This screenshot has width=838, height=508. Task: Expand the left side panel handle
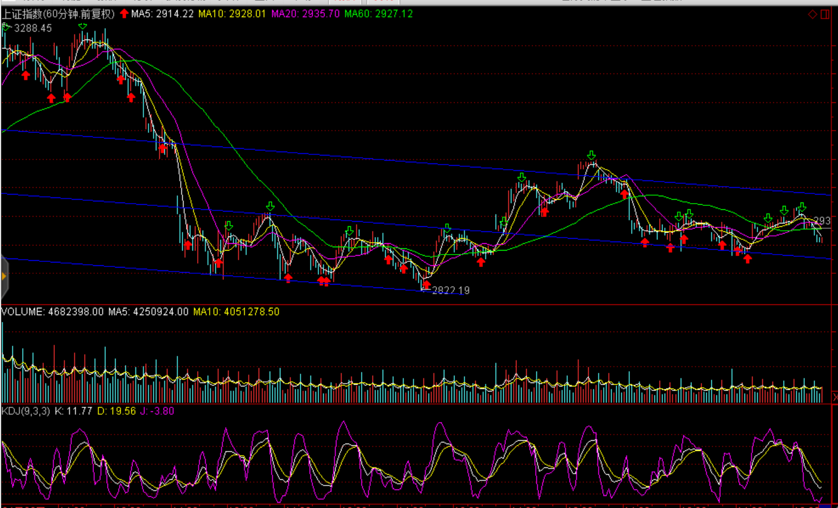4,277
